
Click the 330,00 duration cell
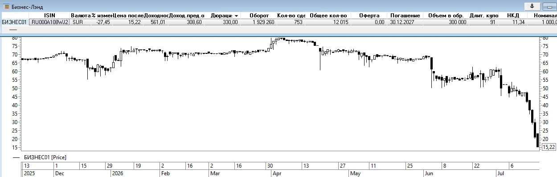coord(223,22)
